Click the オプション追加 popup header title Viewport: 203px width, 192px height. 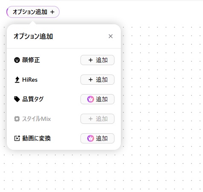click(33, 36)
